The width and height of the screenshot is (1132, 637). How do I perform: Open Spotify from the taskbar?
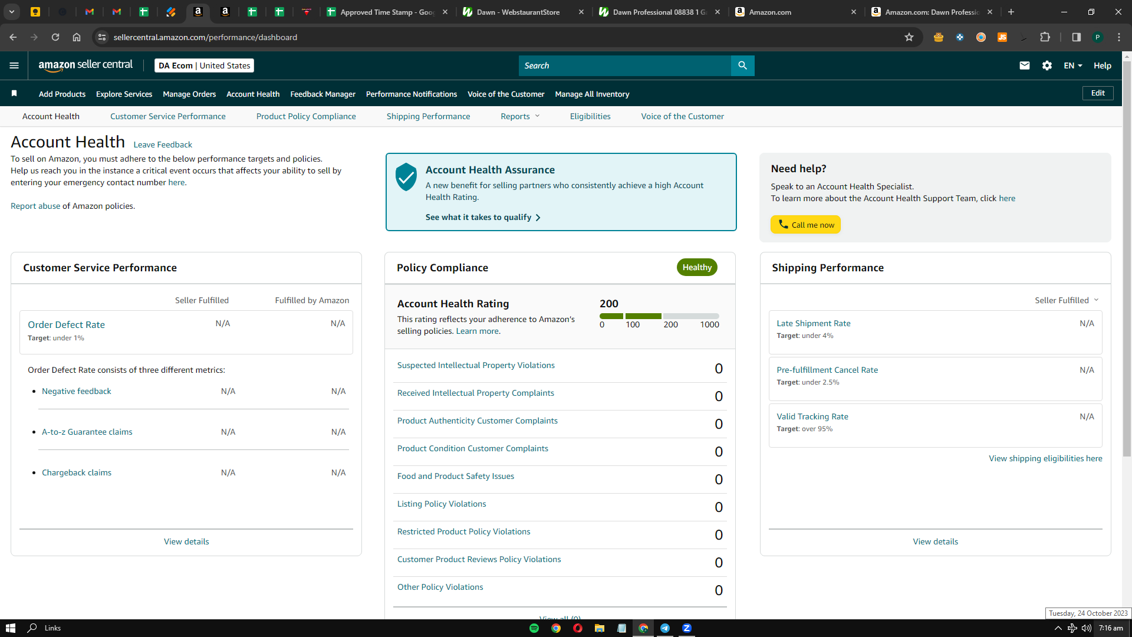click(534, 628)
